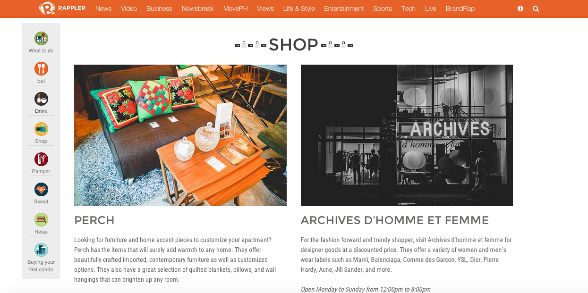Click the Rappler logo icon
Screen dimensions: 588x293
click(x=47, y=8)
